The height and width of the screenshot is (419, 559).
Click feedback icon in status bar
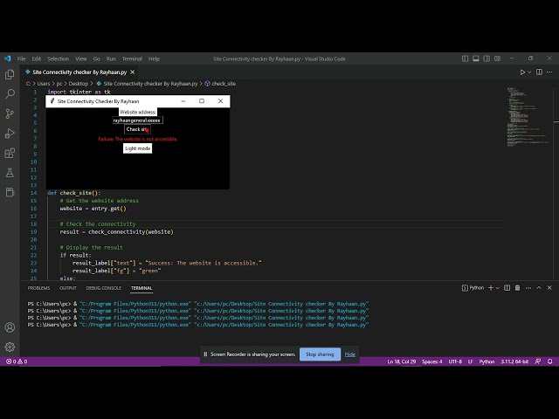point(538,361)
